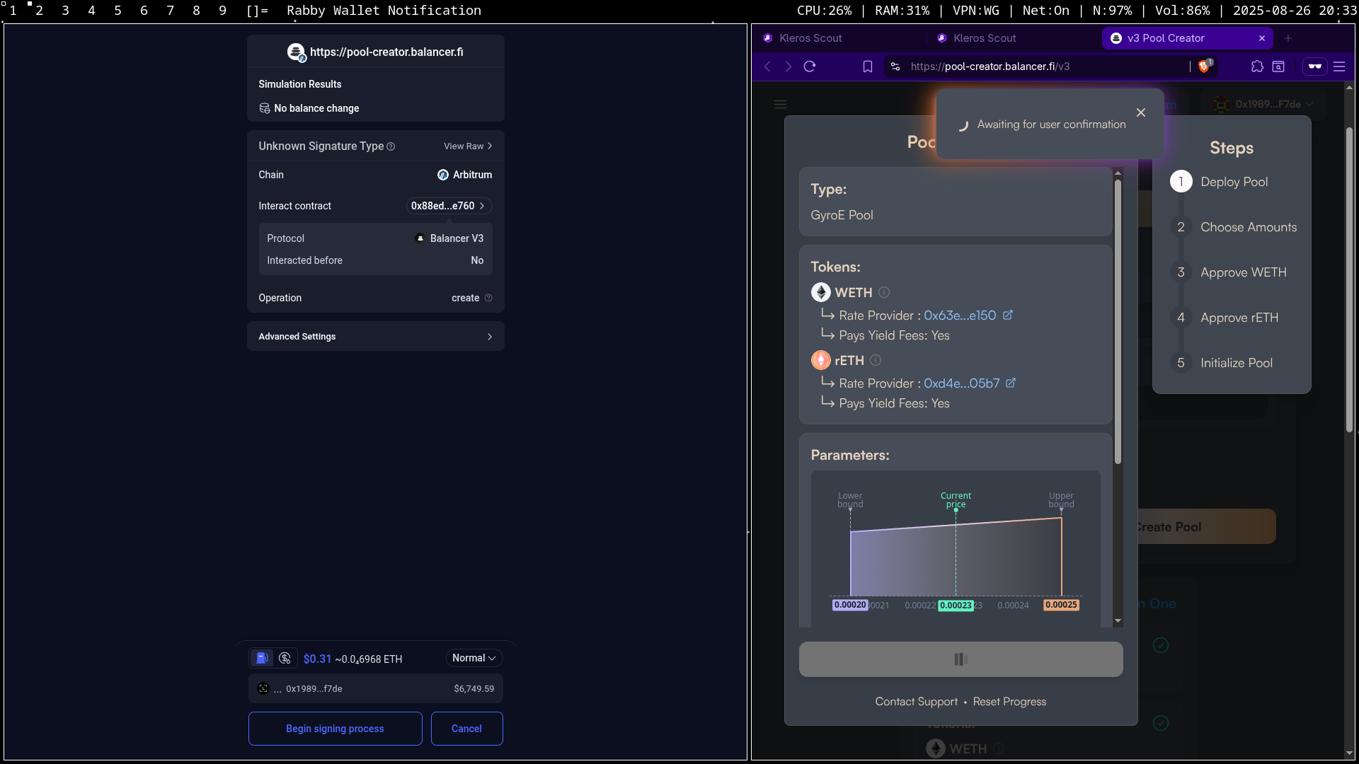Click the loading deploy button in modal
The height and width of the screenshot is (764, 1359).
(961, 659)
